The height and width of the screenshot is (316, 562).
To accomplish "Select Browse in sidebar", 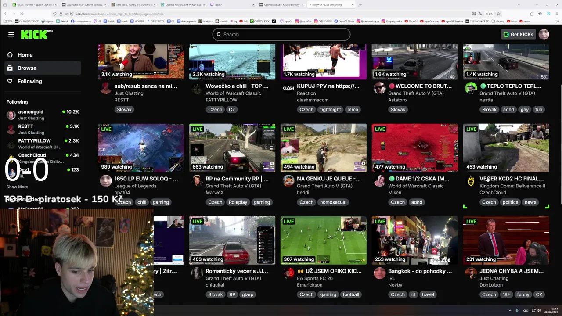I will click(x=42, y=68).
